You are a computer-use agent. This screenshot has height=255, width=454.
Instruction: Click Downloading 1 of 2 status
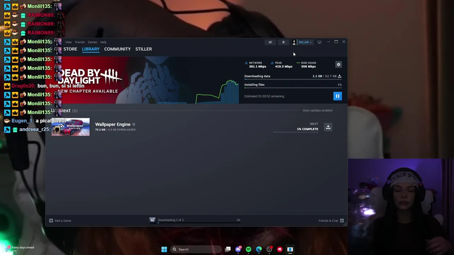click(x=171, y=220)
